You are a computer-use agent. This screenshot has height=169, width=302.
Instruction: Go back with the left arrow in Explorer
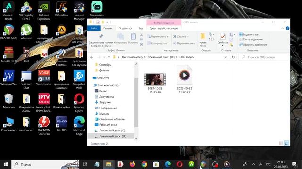pos(92,57)
